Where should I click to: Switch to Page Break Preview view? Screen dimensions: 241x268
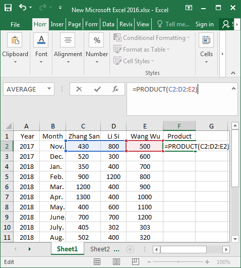click(136, 261)
